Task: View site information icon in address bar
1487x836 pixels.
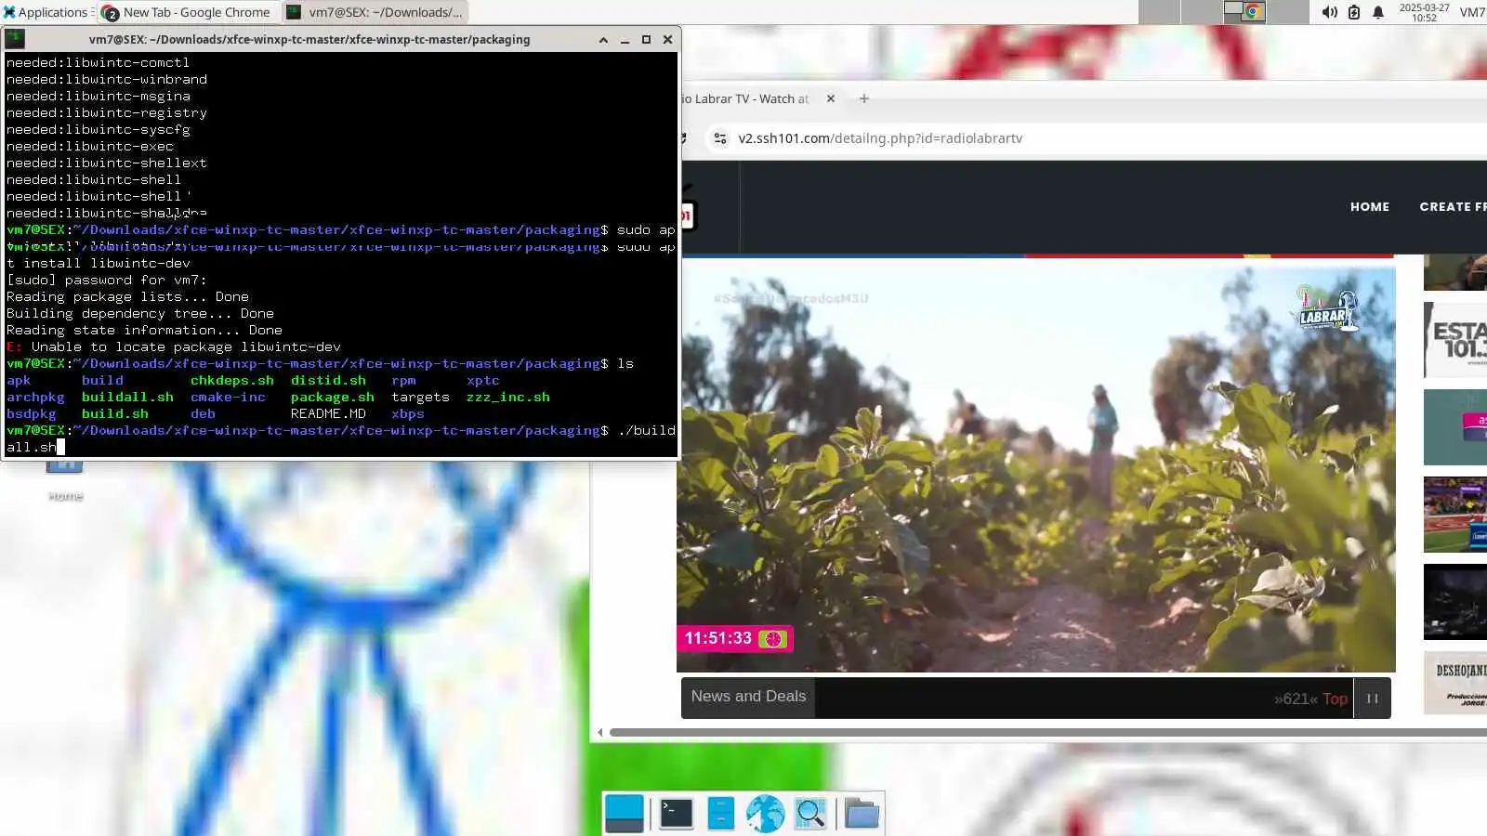Action: [719, 138]
